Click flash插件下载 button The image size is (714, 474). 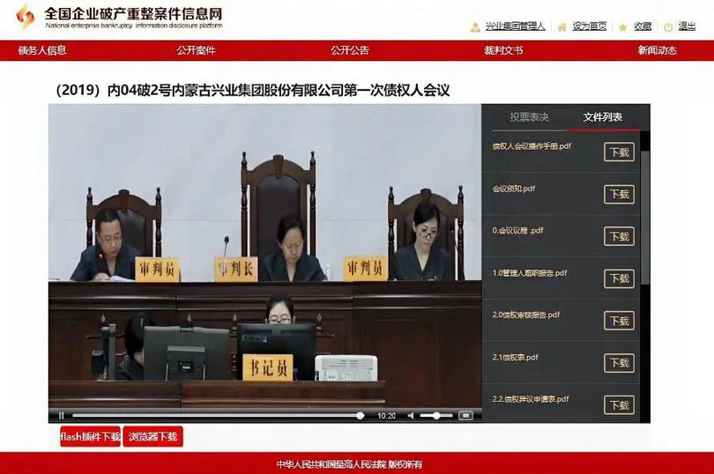click(x=90, y=437)
